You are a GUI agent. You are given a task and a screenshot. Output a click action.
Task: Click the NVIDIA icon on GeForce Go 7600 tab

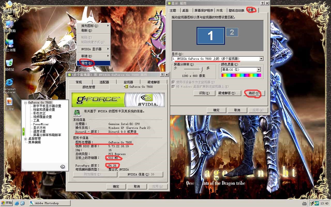126,87
